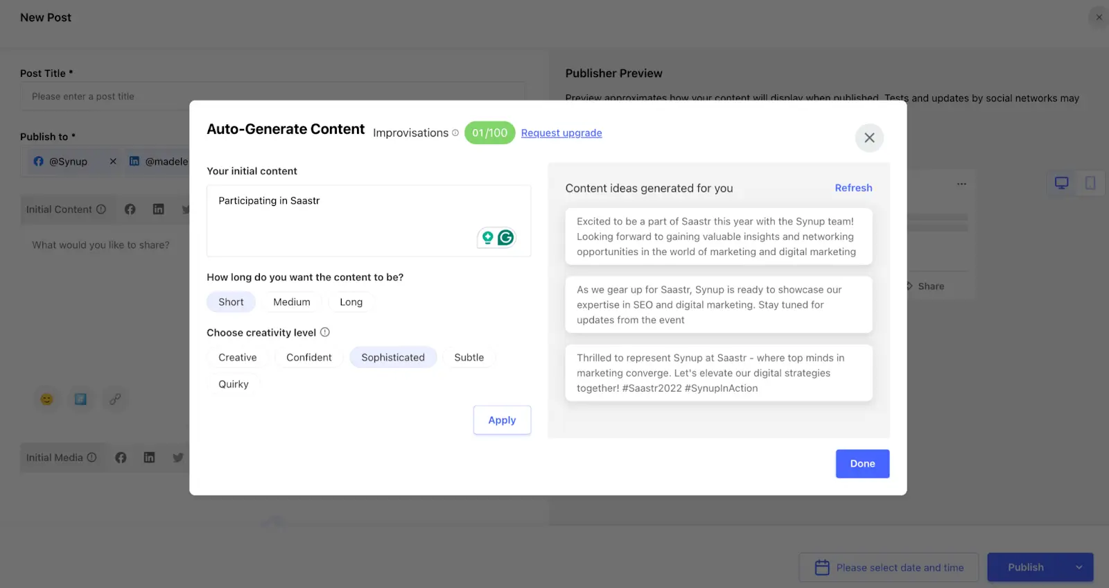Image resolution: width=1109 pixels, height=588 pixels.
Task: Choose the Creative creativity level
Action: tap(238, 358)
